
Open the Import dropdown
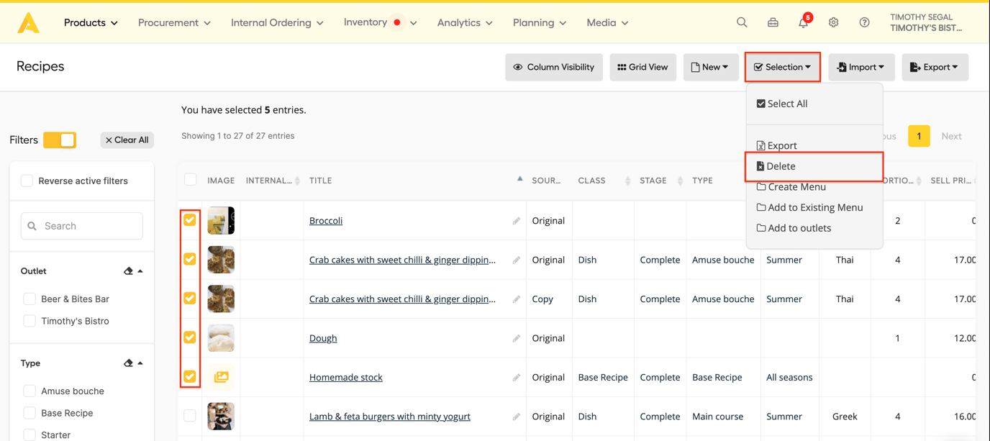[x=860, y=67]
